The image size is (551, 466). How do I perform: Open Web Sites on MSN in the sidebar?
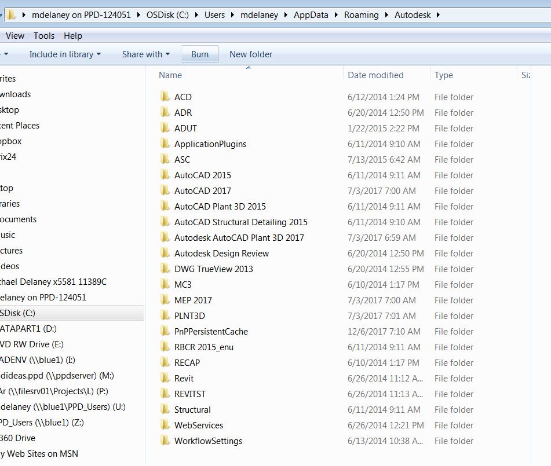(39, 454)
